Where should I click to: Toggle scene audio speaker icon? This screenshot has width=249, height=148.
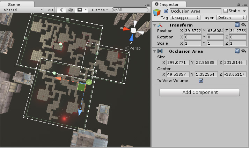pos(70,10)
